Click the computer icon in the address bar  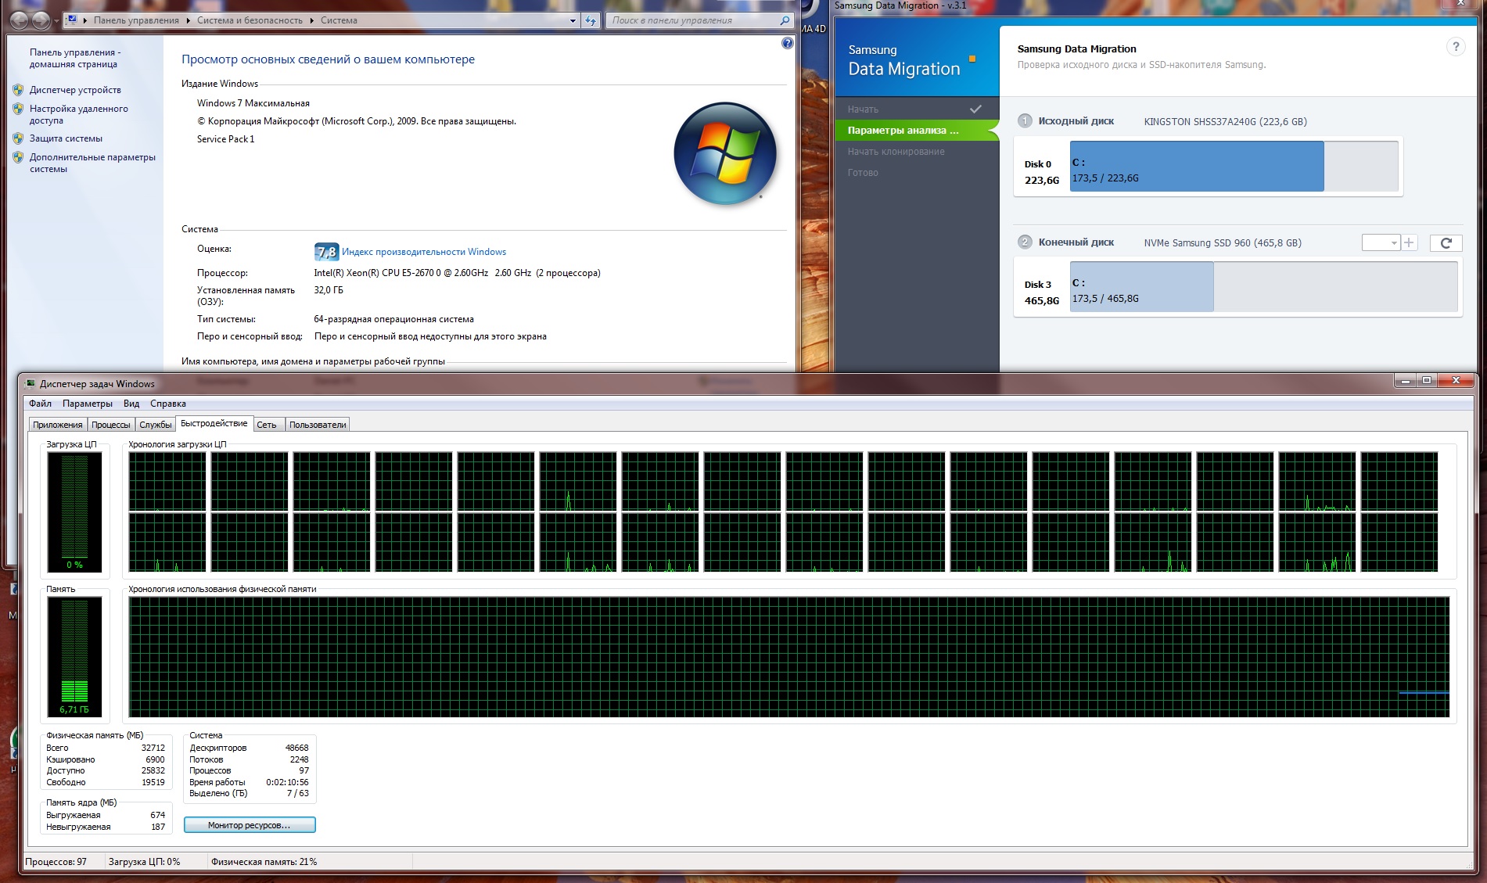[x=71, y=20]
